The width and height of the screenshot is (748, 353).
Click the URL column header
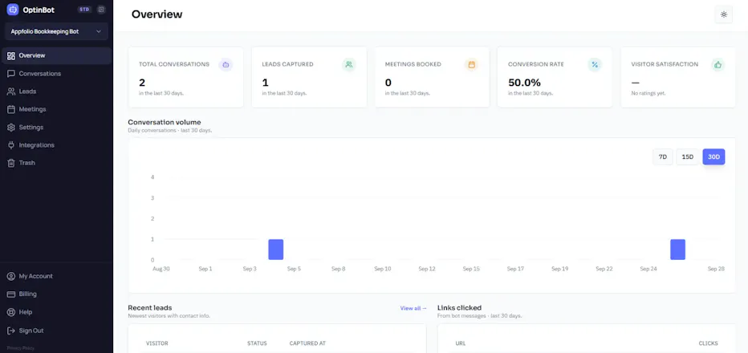click(461, 343)
